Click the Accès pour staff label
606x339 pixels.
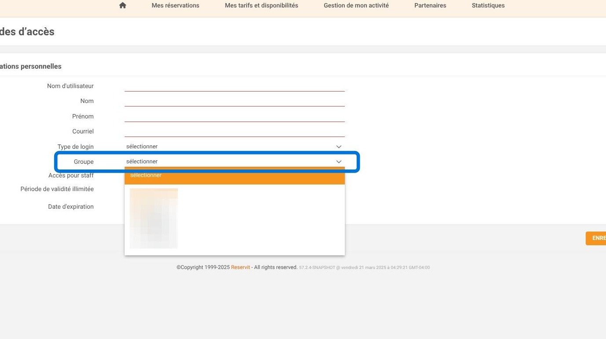pos(71,175)
